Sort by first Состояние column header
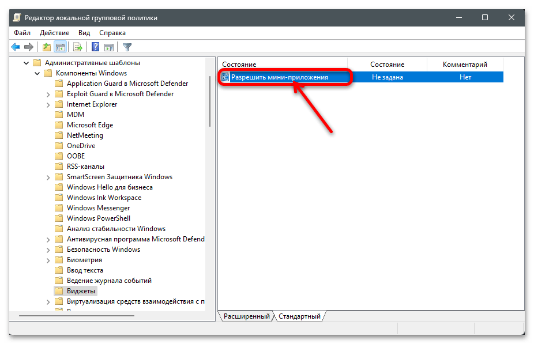 tap(283, 65)
